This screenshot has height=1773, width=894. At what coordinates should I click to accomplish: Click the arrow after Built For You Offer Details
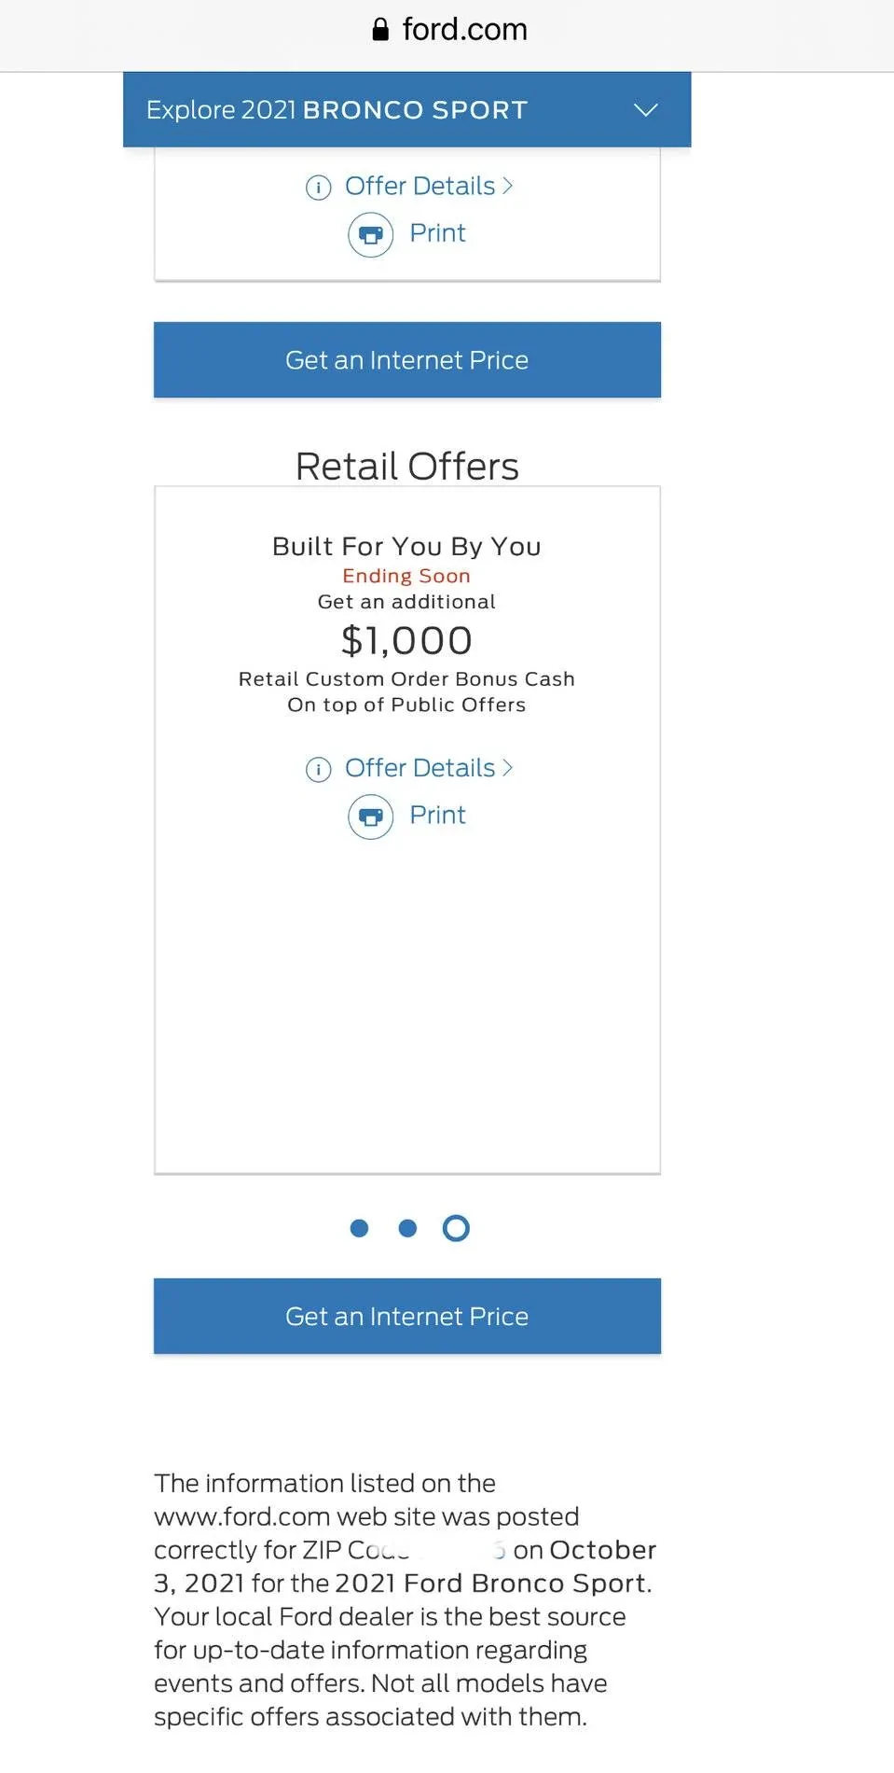(508, 767)
